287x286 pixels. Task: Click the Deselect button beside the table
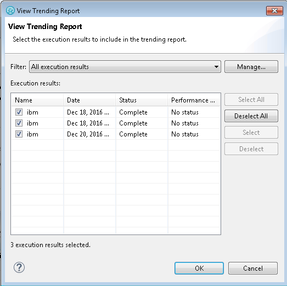click(251, 149)
